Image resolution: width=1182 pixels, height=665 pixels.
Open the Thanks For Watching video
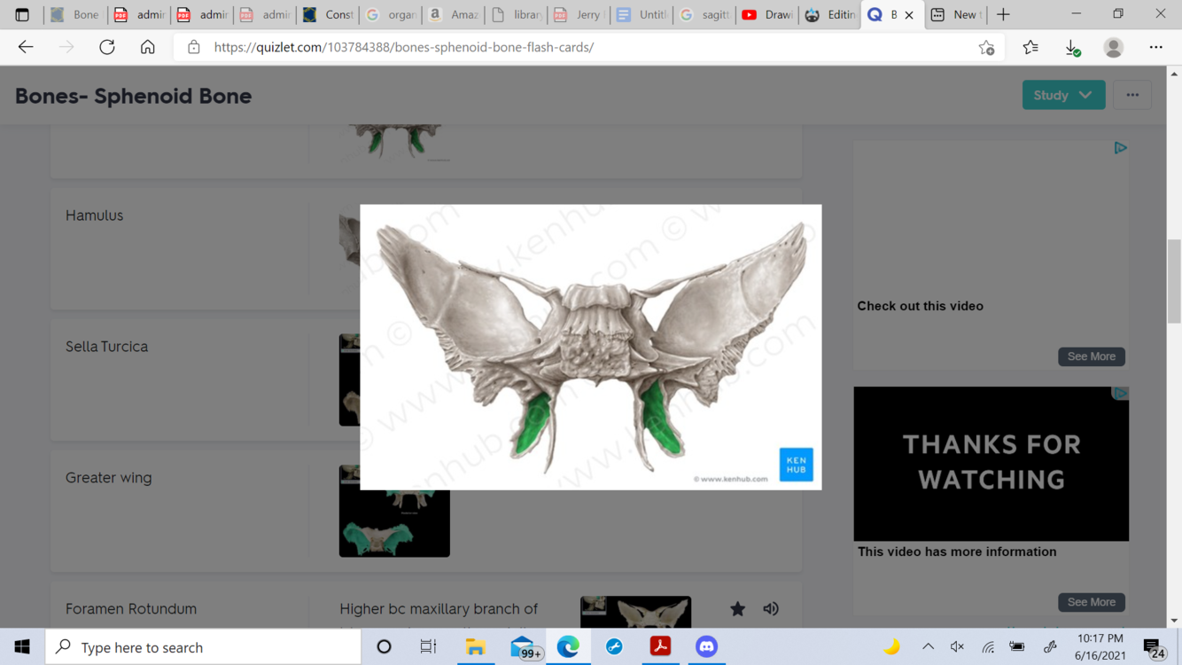point(991,463)
